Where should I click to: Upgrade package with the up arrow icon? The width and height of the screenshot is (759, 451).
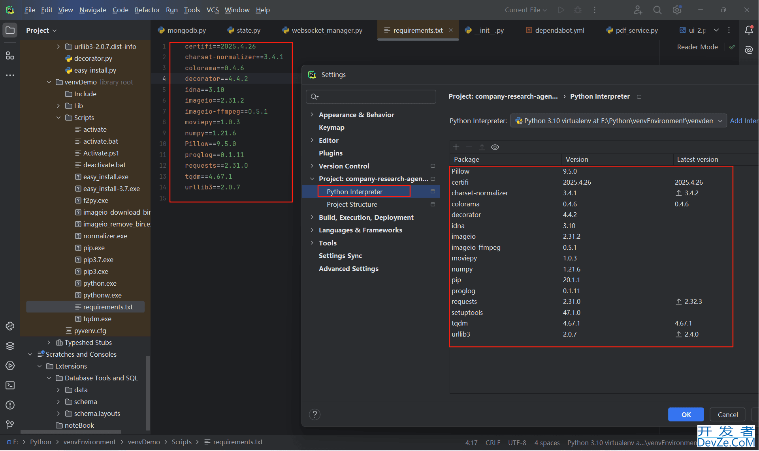coord(482,147)
